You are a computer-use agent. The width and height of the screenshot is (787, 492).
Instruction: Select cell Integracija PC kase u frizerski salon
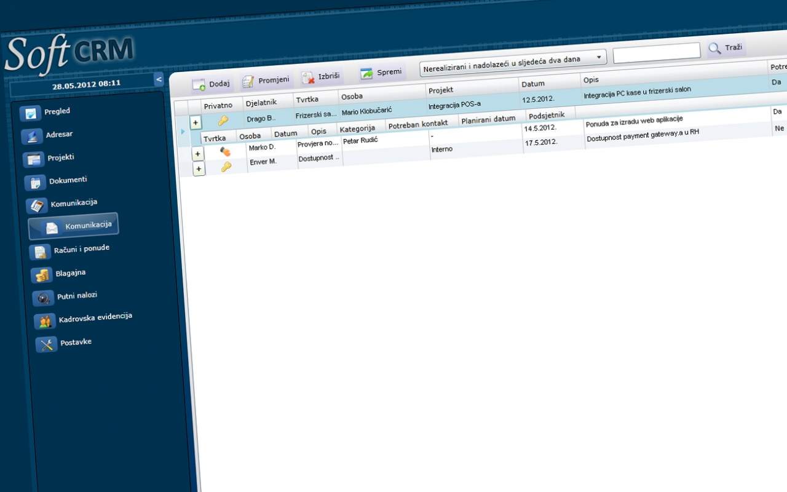tap(637, 91)
